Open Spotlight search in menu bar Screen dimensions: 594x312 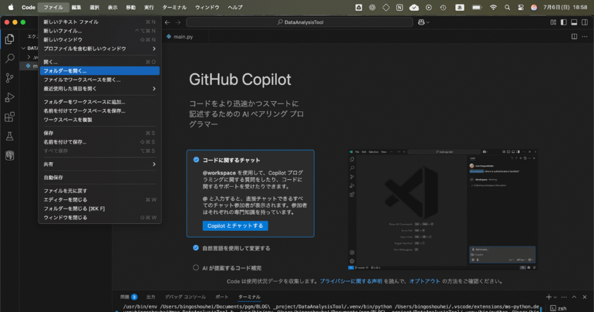[x=507, y=7]
